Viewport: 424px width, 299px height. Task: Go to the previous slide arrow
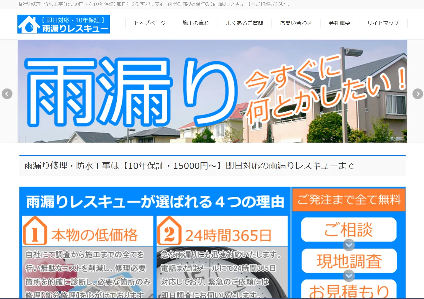click(7, 94)
